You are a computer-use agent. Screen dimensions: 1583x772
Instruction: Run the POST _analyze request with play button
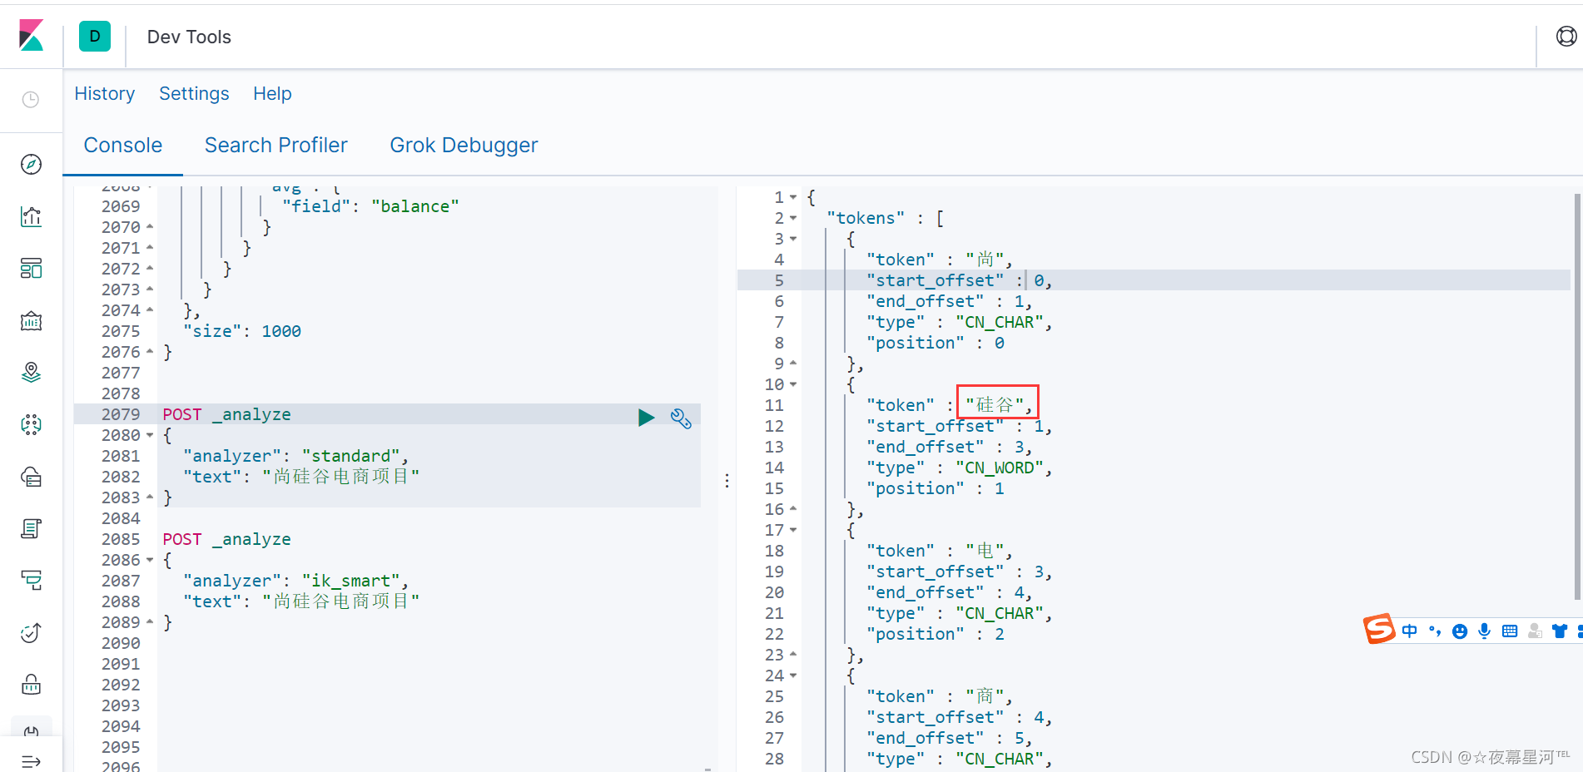(x=646, y=418)
